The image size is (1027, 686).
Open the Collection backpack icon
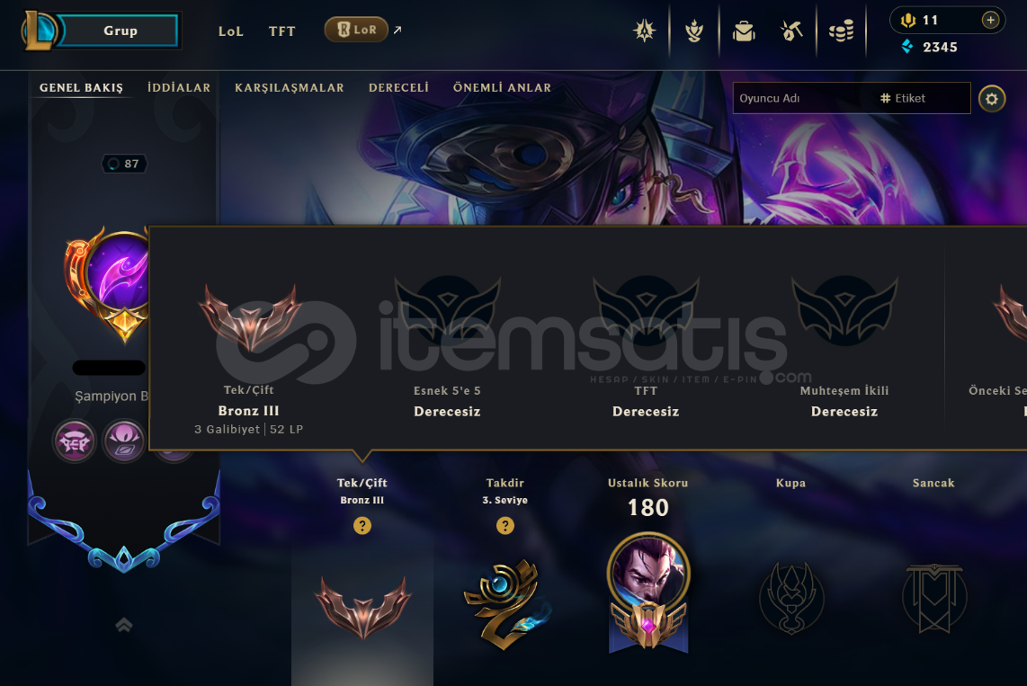[744, 31]
